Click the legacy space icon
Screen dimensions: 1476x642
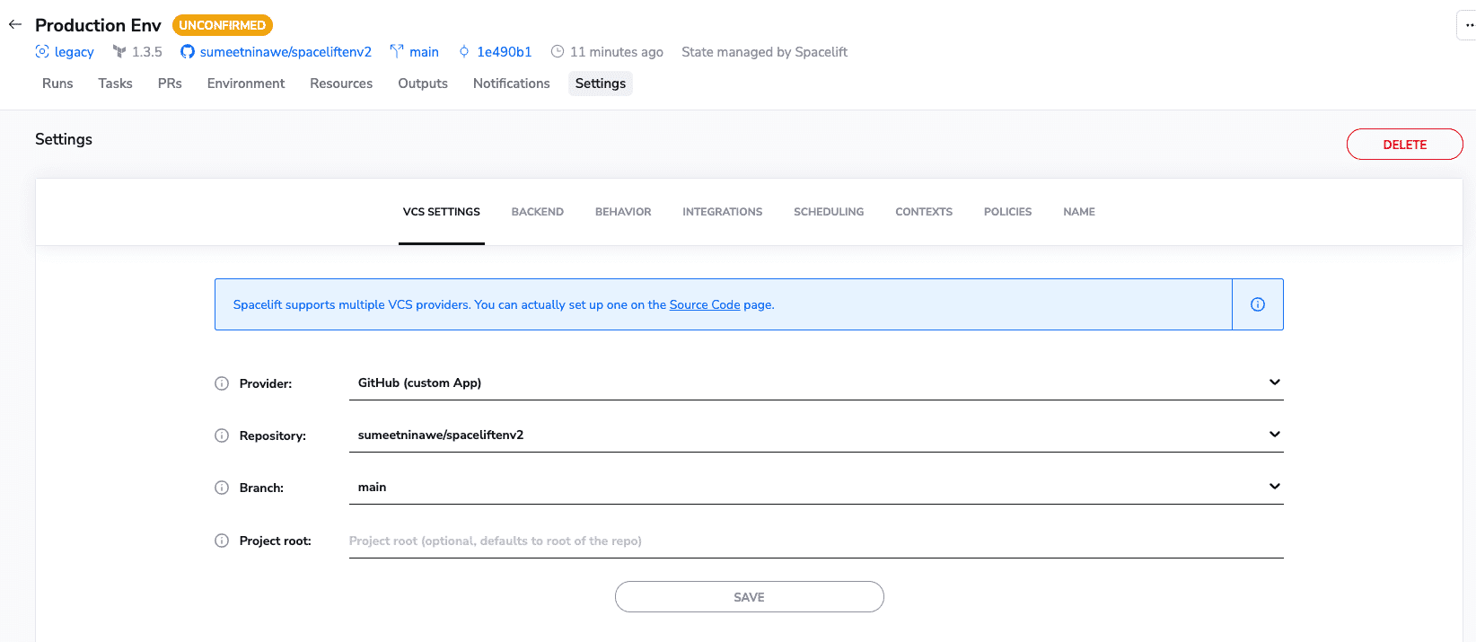point(42,52)
